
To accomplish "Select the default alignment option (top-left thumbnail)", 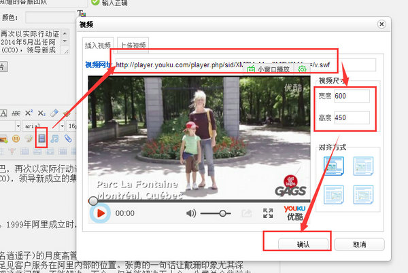I will [334, 166].
